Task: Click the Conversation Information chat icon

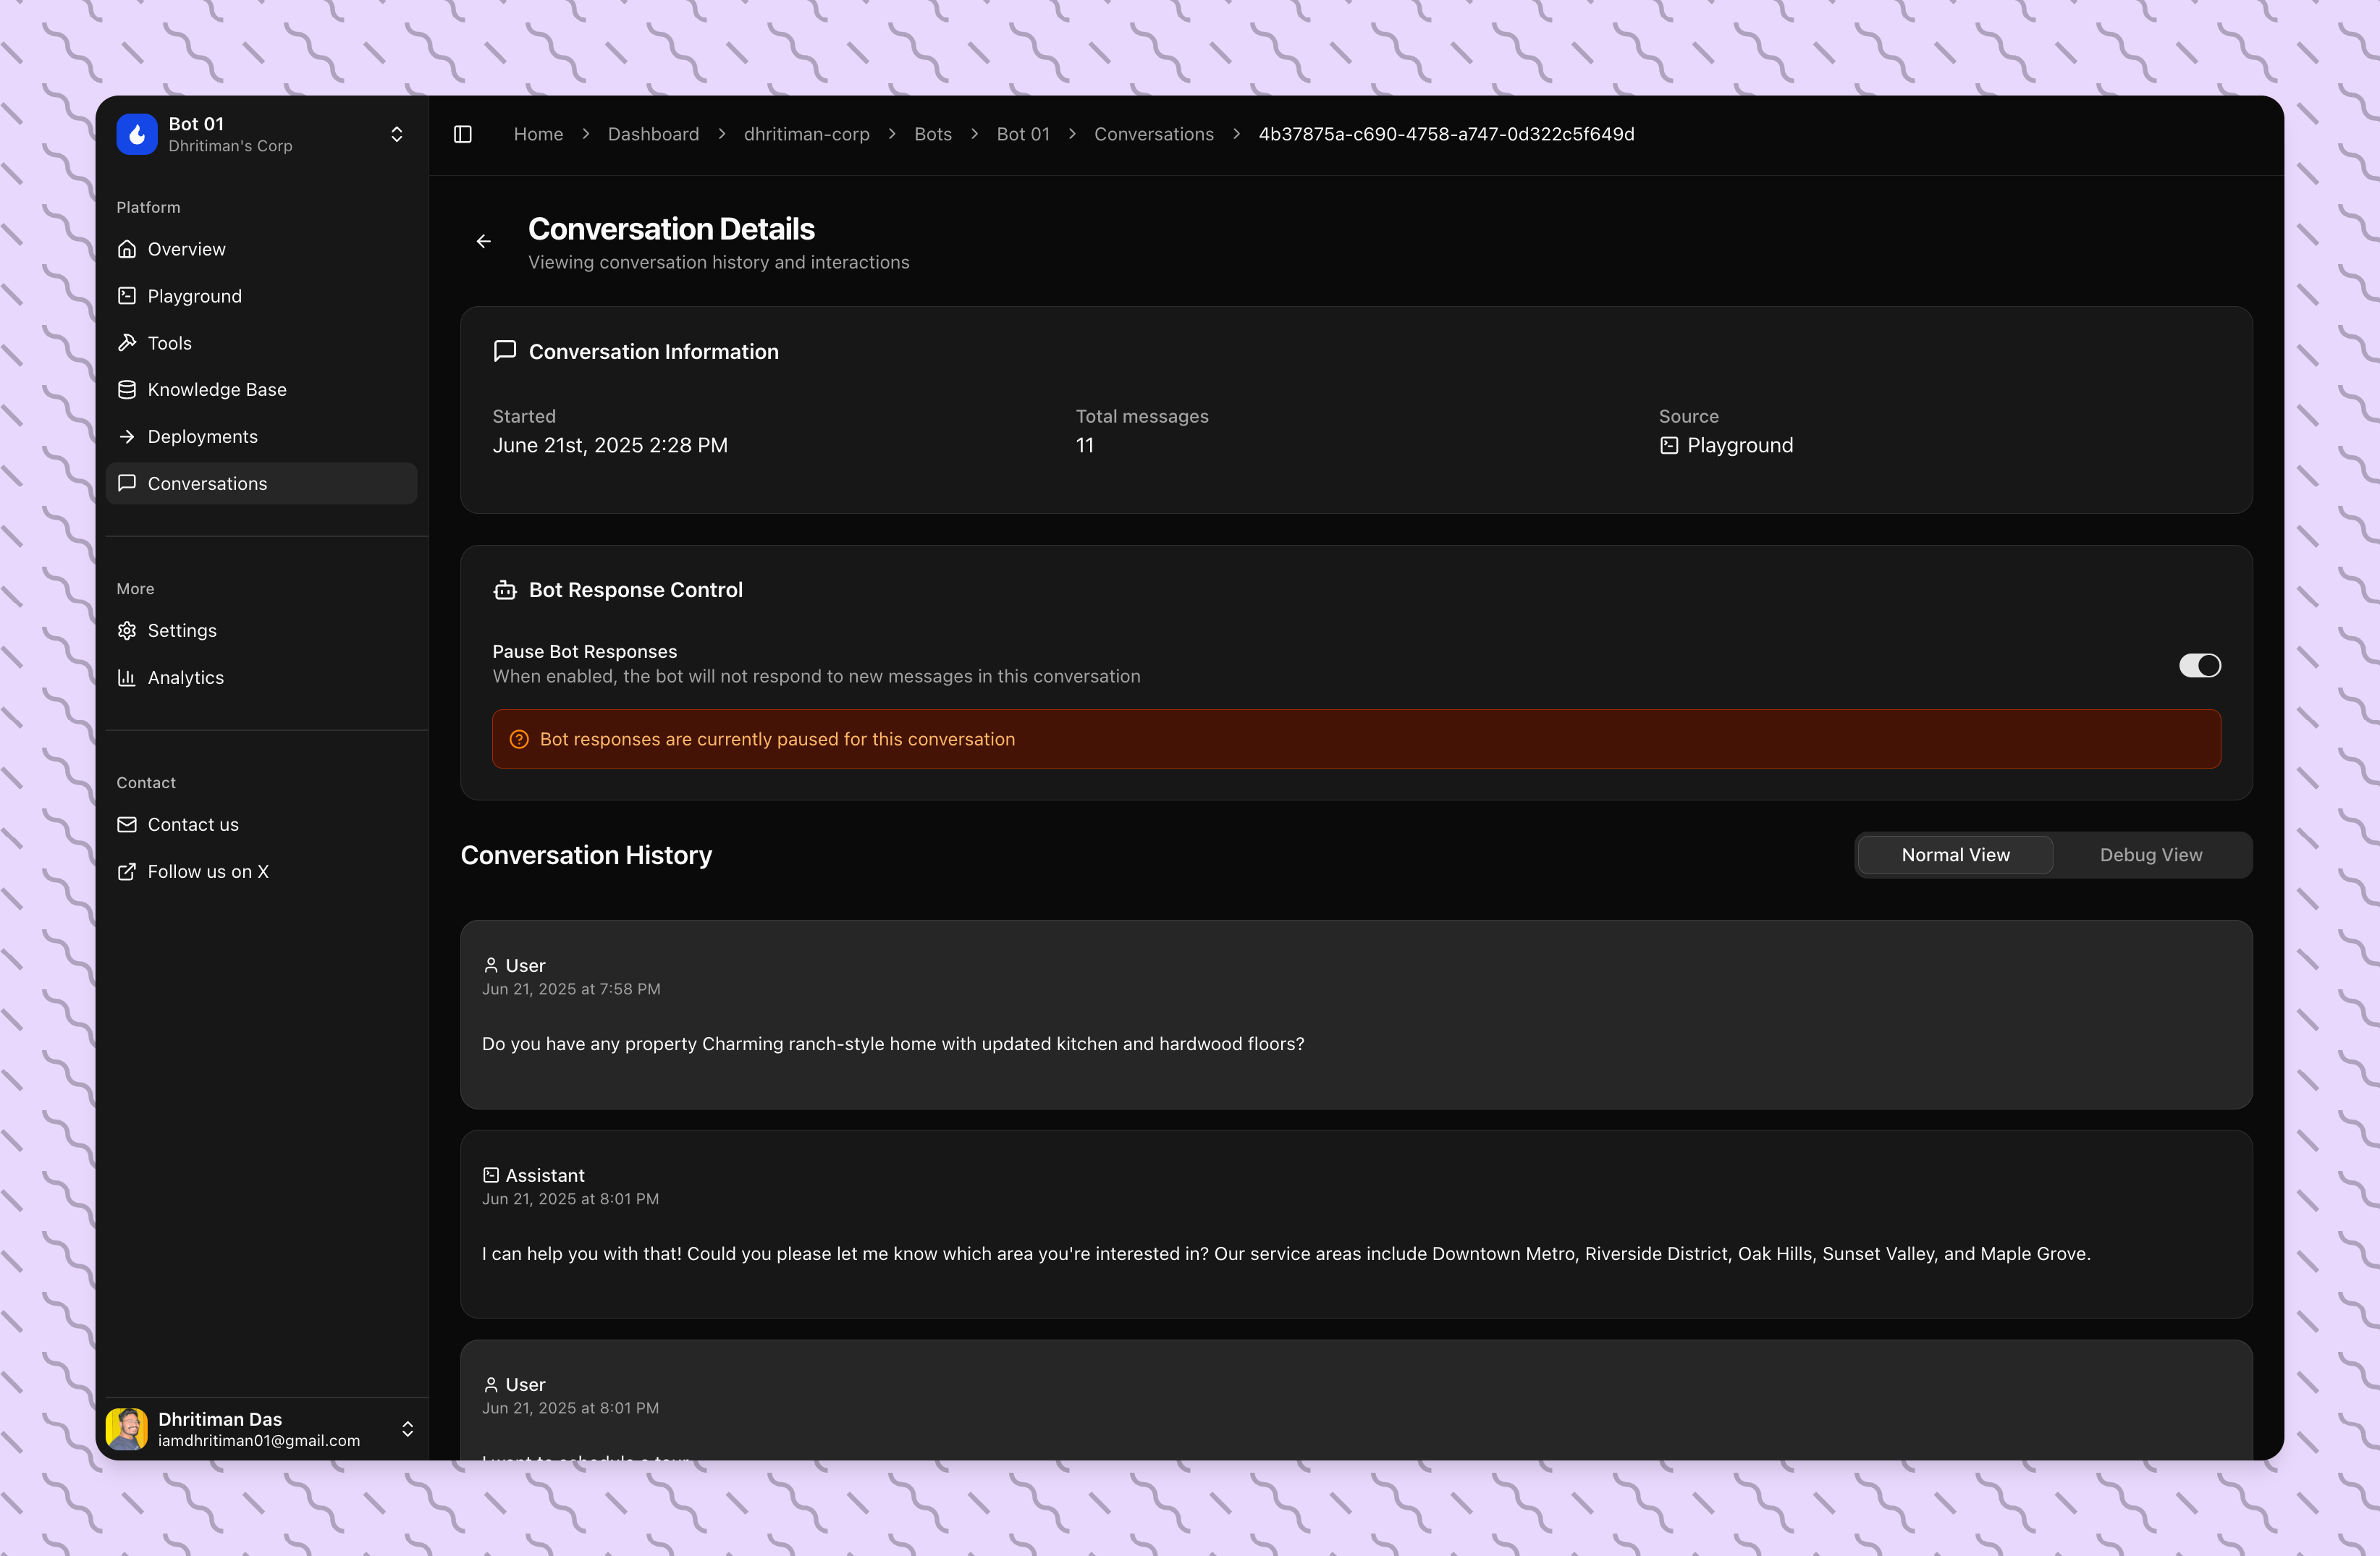Action: 505,351
